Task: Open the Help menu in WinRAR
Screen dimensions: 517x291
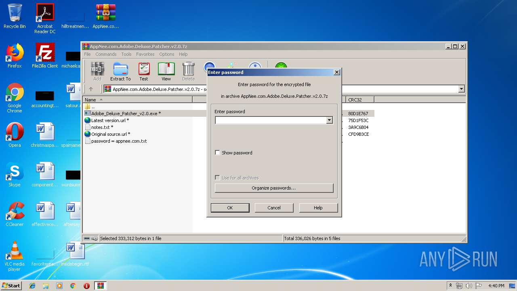Action: pos(183,54)
